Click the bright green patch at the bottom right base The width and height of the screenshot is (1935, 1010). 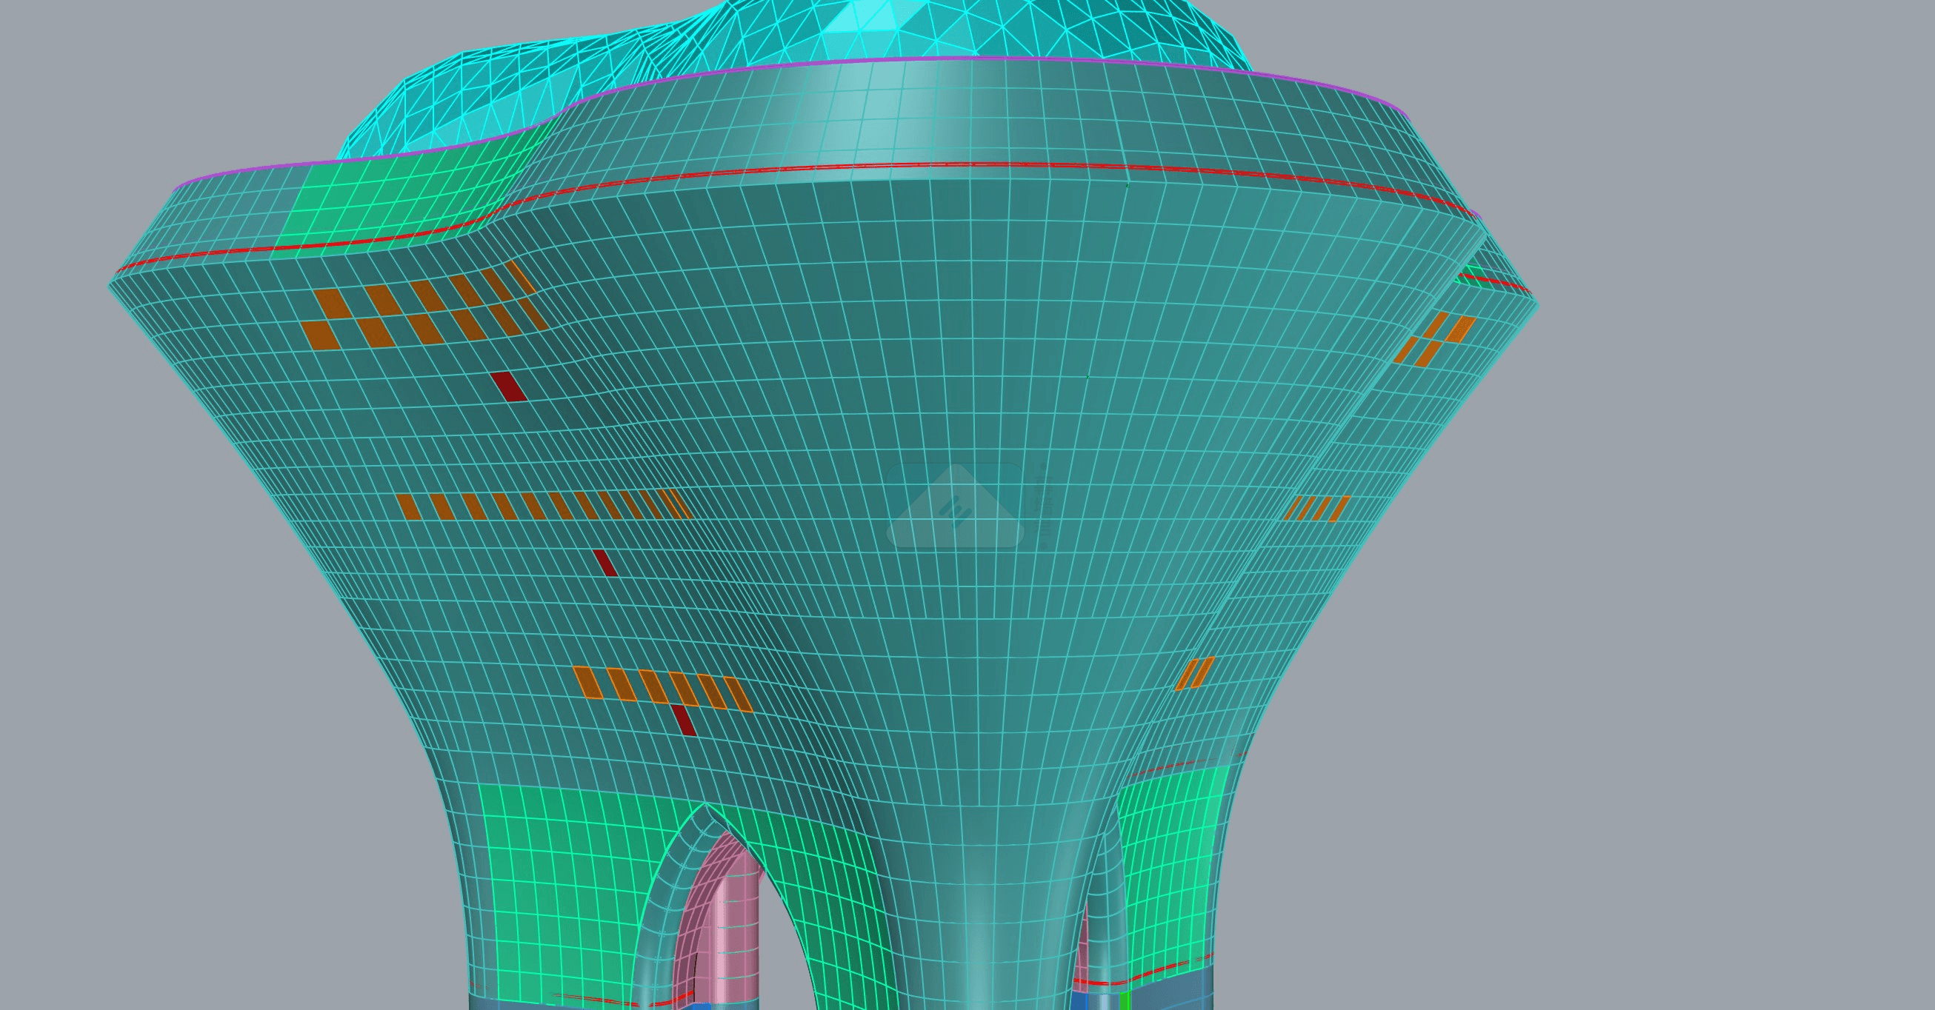point(1125,1002)
